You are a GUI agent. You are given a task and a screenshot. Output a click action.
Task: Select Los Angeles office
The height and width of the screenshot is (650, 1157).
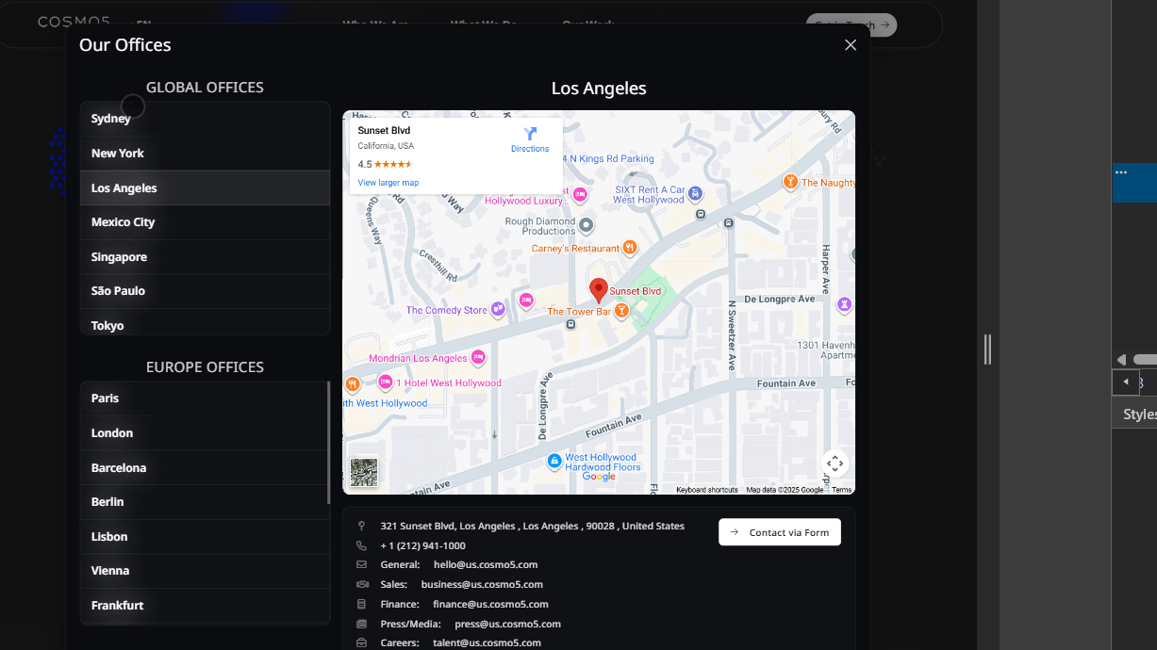click(205, 187)
